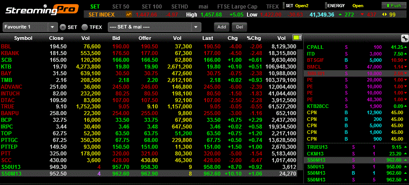
Task: Click BBL last price 190.50
Action: click(x=212, y=47)
